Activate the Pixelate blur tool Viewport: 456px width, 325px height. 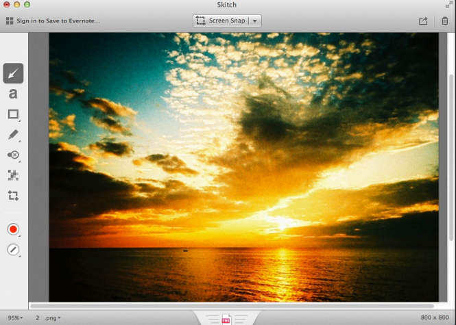click(13, 175)
